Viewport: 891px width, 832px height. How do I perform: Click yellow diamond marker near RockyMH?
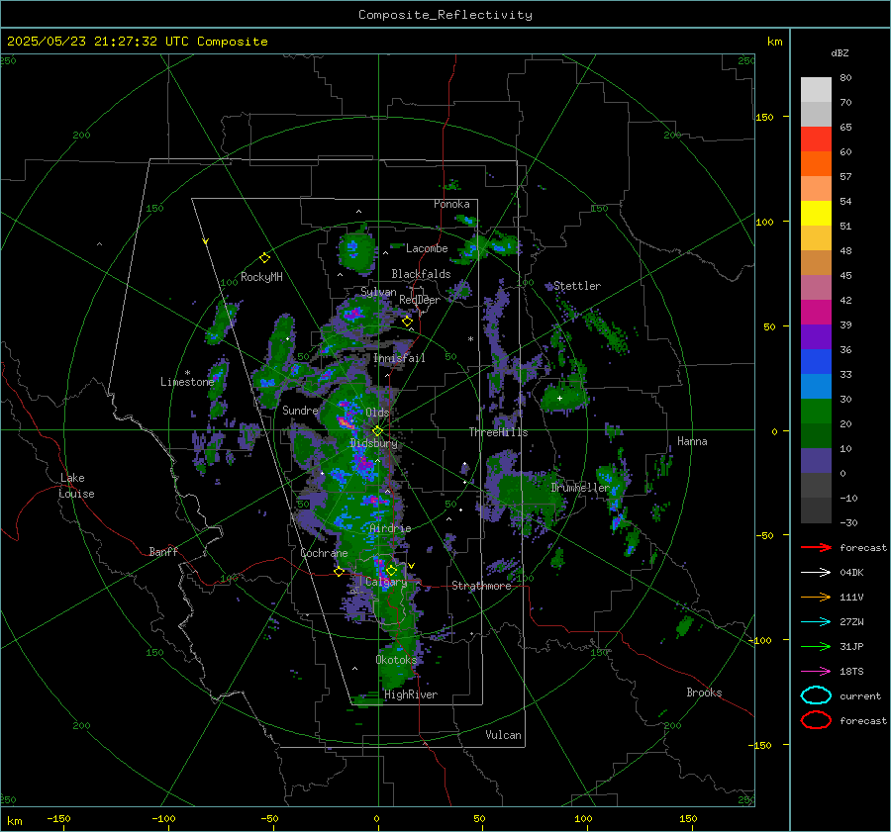(264, 258)
